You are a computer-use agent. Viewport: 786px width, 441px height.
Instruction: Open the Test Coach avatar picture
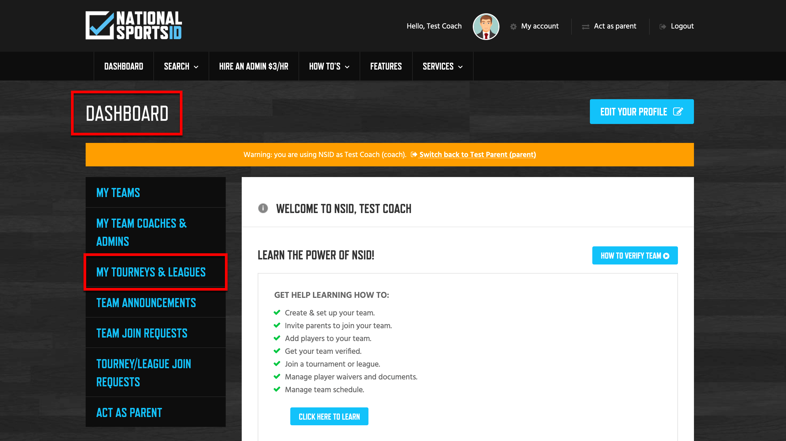pyautogui.click(x=486, y=27)
